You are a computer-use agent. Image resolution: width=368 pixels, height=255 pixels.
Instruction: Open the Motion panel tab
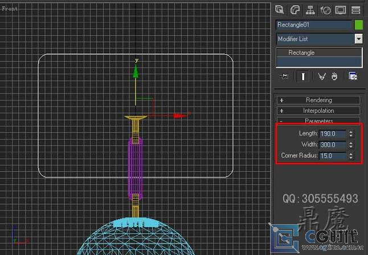(326, 9)
